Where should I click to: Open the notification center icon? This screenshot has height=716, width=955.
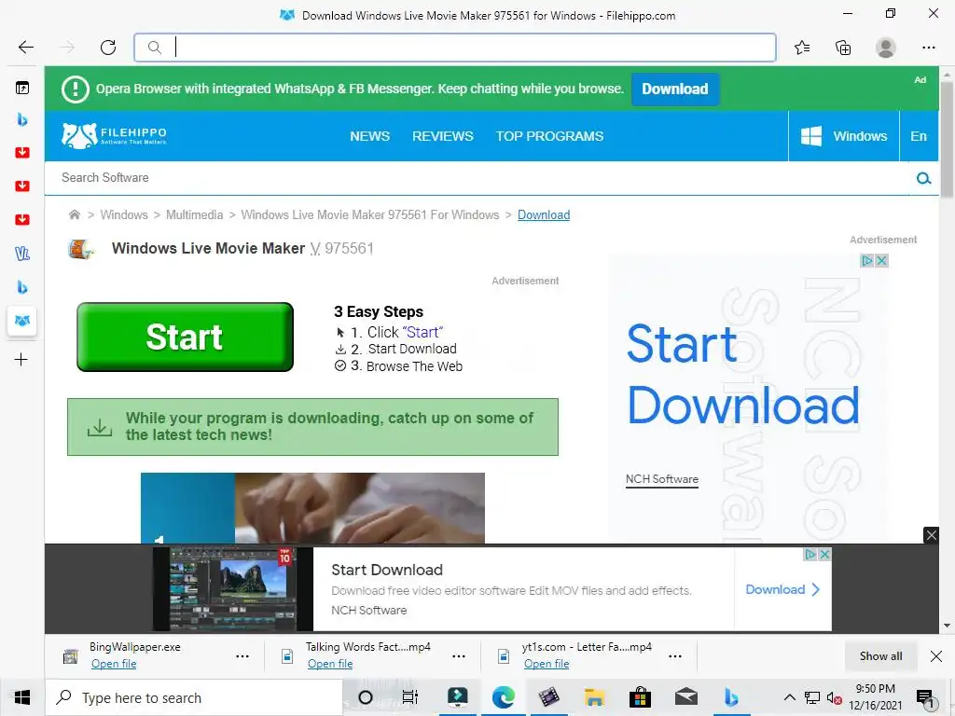coord(925,699)
